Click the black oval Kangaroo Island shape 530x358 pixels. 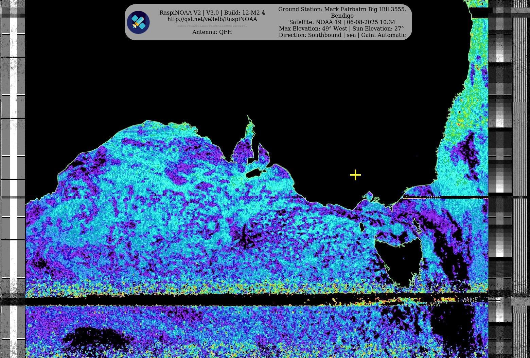tap(252, 174)
